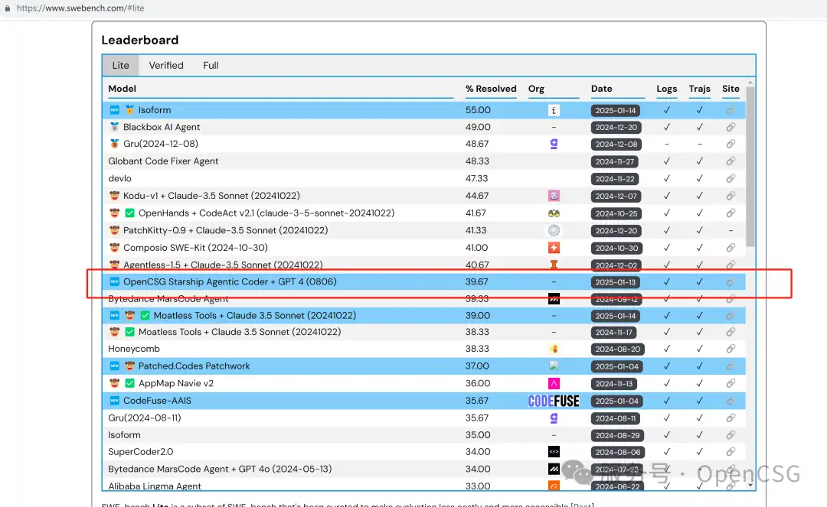Select the Globant Code Fixer Agent model name
827x507 pixels.
click(x=163, y=161)
